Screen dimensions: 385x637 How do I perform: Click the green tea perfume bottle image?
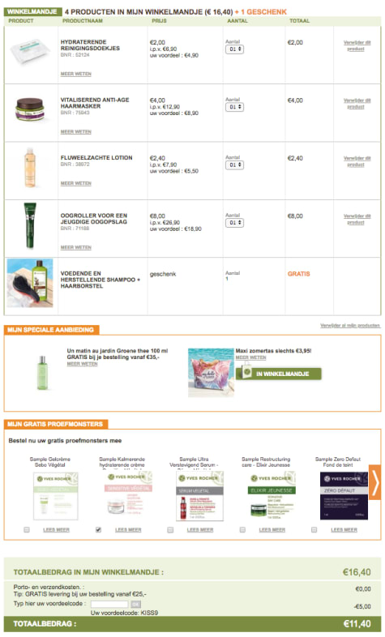click(x=42, y=372)
